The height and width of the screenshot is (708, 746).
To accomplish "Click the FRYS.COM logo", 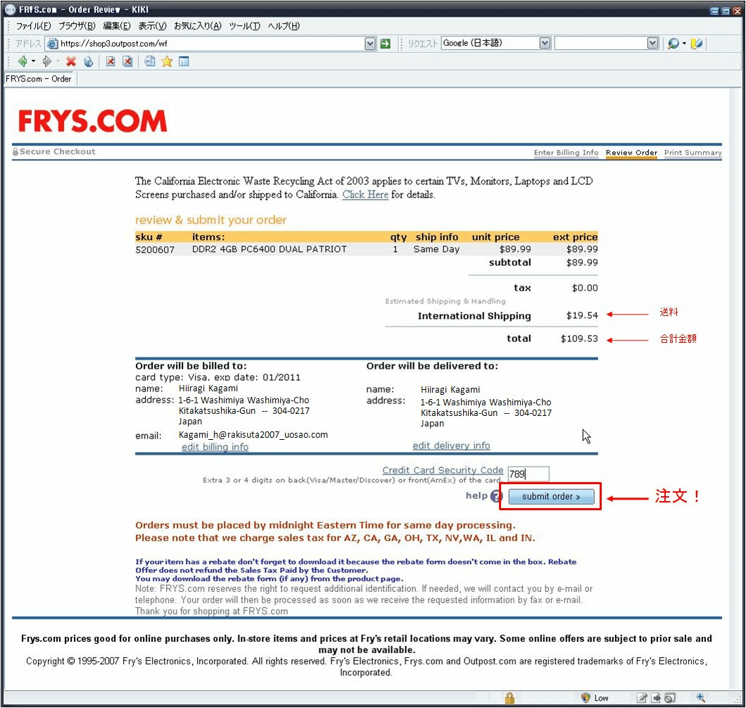I will point(93,121).
